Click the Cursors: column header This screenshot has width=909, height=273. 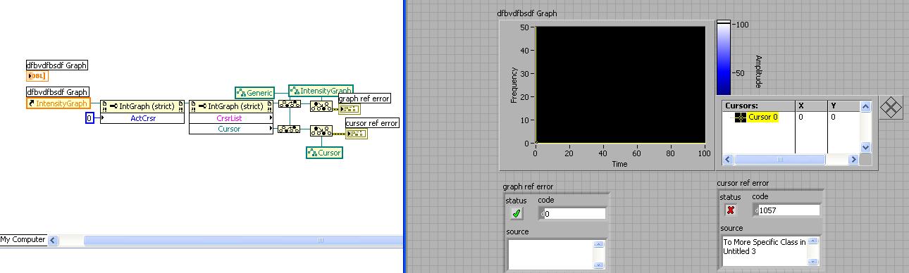[x=759, y=106]
